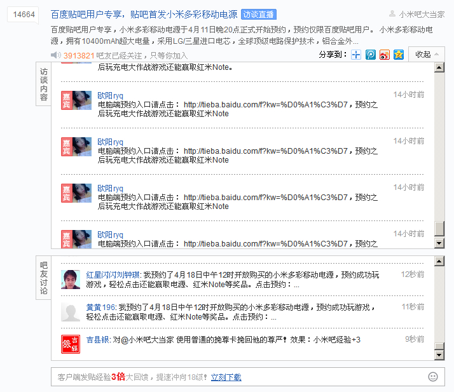454x392 pixels.
Task: Click follower count 3913821
Action: [79, 55]
